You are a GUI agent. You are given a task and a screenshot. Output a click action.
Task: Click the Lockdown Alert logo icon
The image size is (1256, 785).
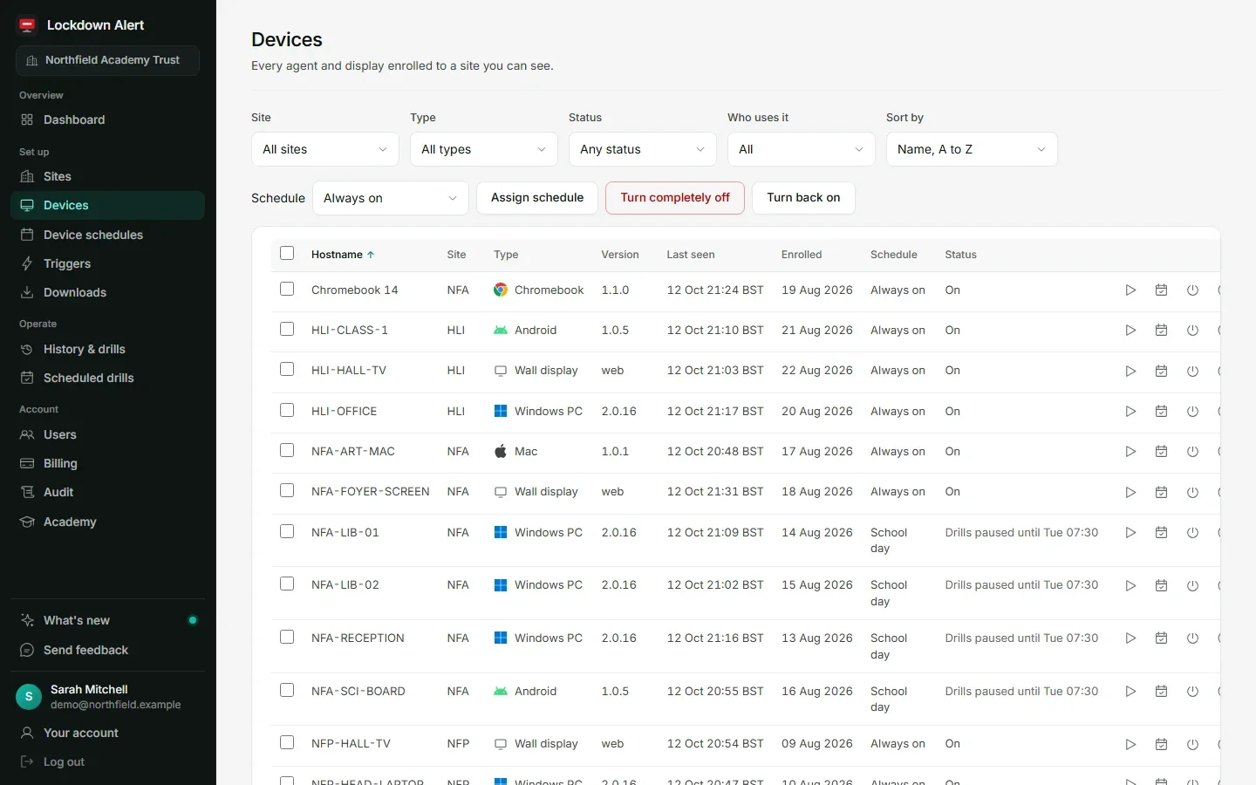tap(28, 25)
